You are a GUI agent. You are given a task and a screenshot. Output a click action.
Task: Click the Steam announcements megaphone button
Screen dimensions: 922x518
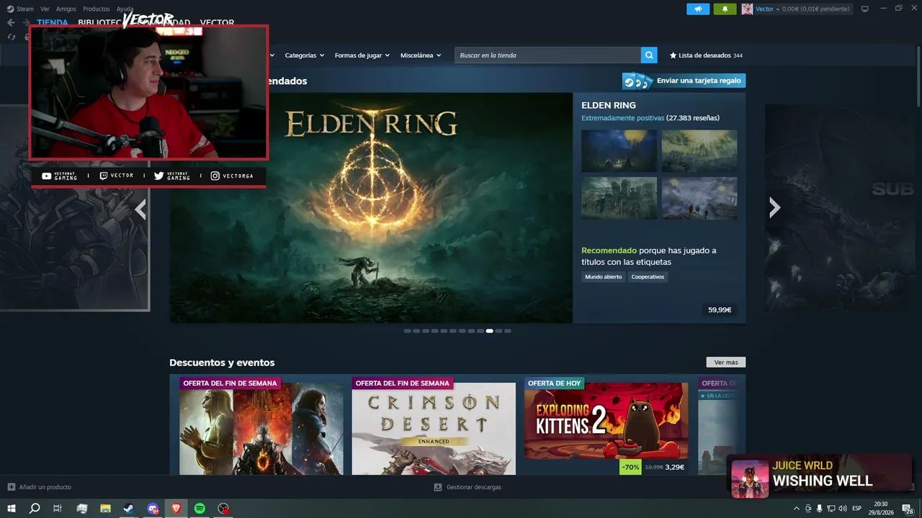point(698,9)
